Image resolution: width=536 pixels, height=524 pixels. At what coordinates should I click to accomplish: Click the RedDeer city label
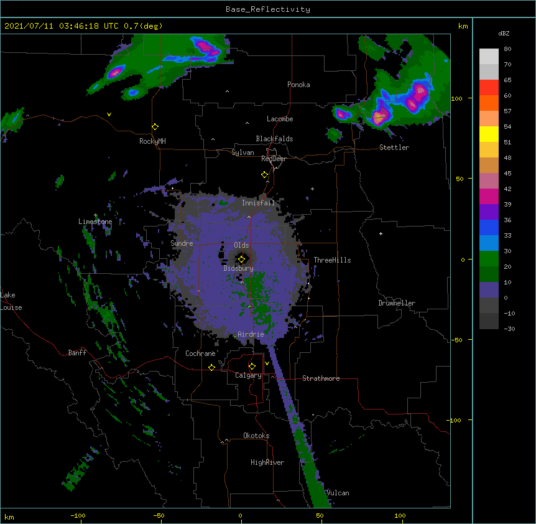click(x=274, y=159)
